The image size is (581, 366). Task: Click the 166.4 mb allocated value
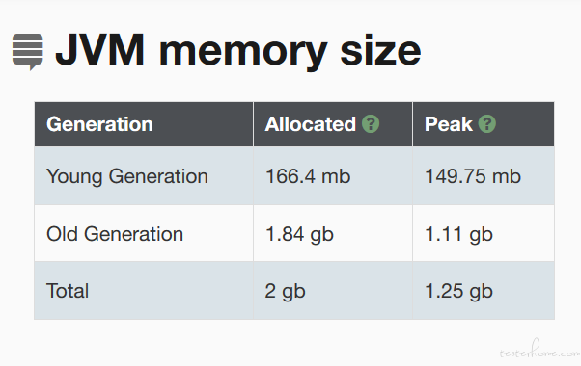pos(308,176)
